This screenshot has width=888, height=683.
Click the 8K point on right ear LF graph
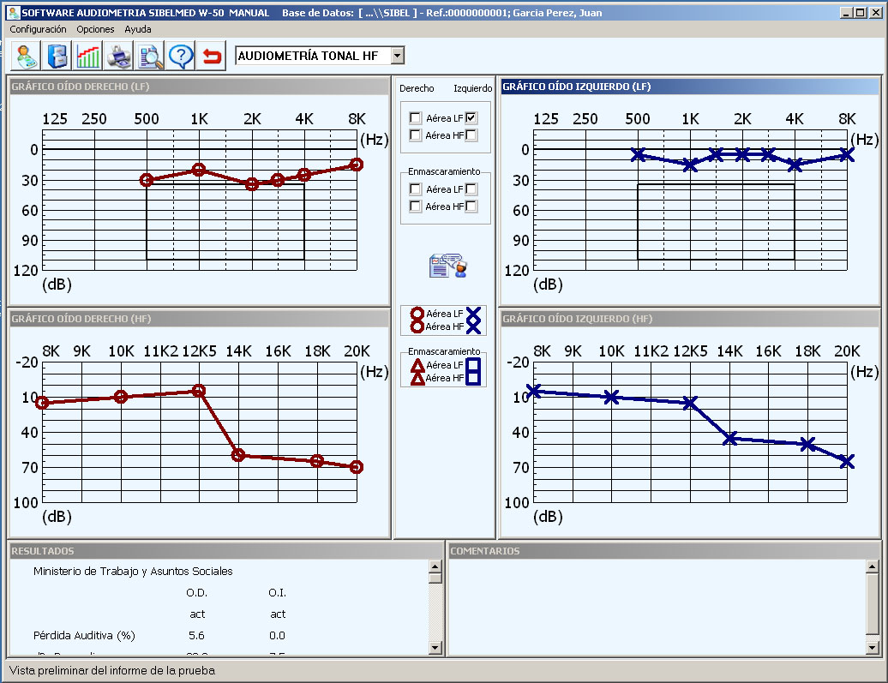coord(357,165)
